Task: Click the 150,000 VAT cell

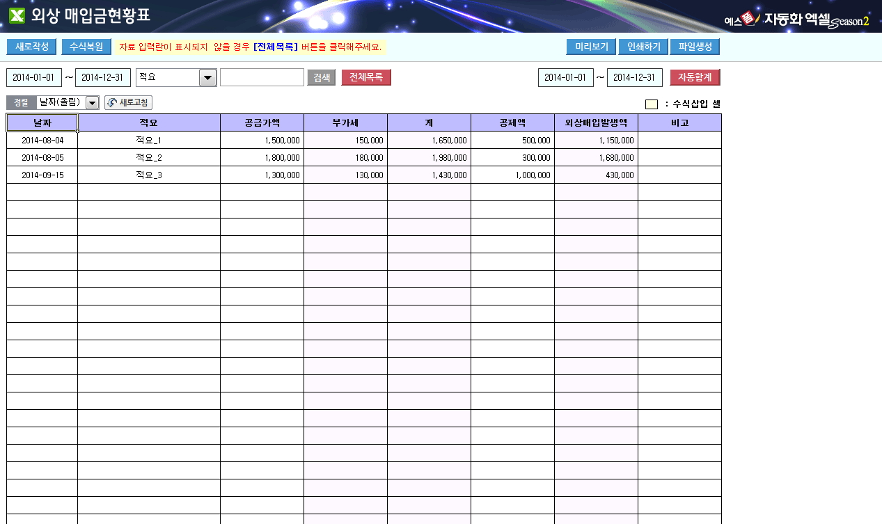Action: (x=346, y=140)
